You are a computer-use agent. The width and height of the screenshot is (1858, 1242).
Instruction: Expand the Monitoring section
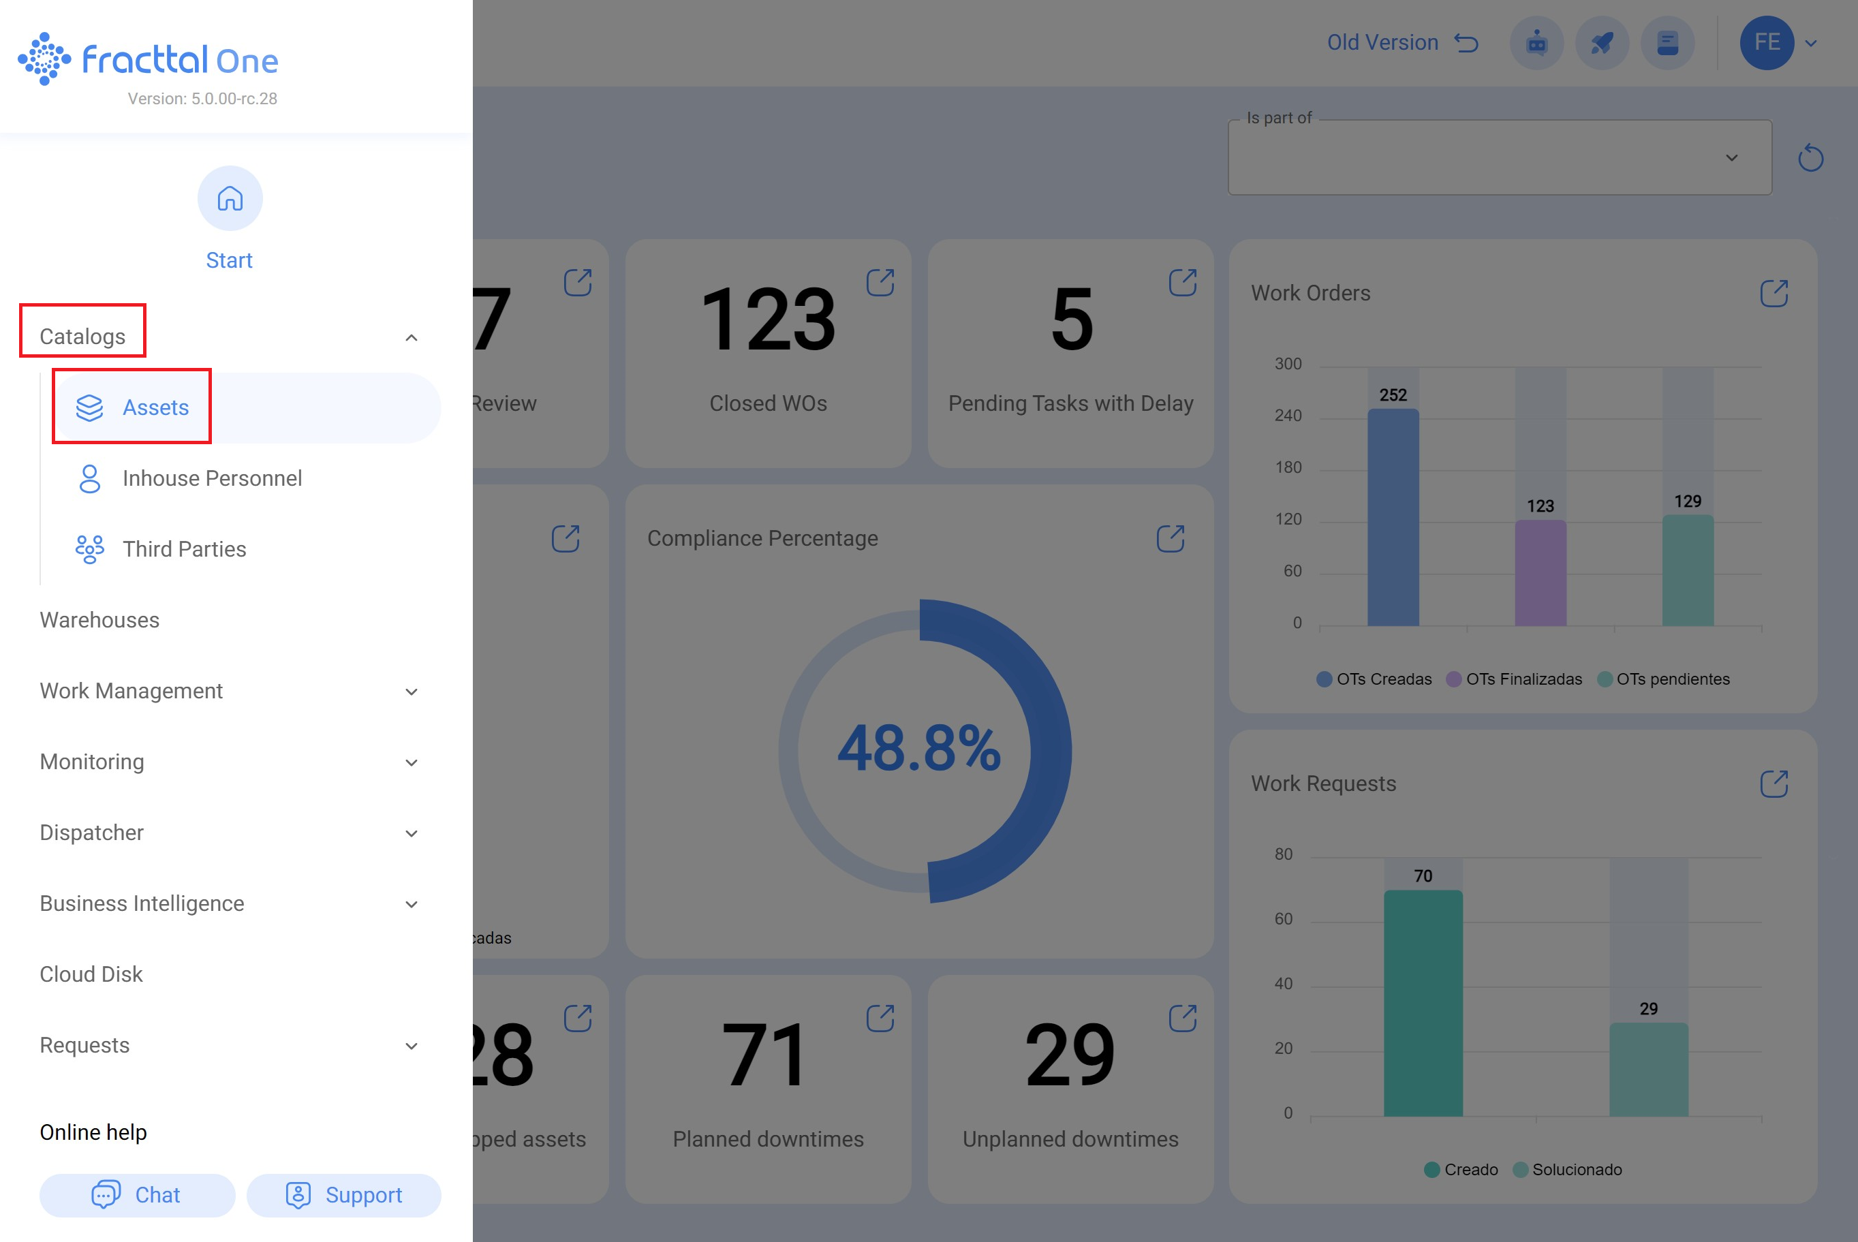pyautogui.click(x=230, y=762)
